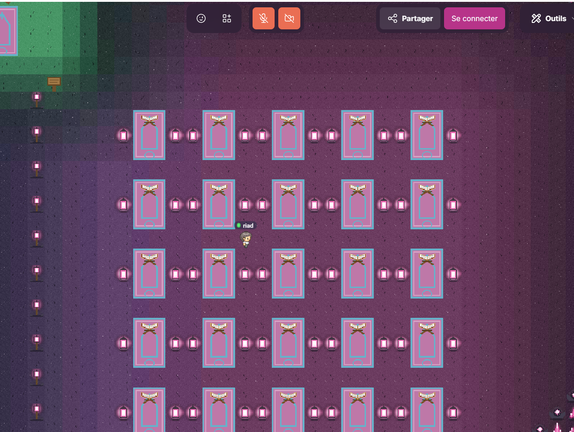Open the emoji reactions smiley icon
Viewport: 574px width, 432px height.
point(201,18)
